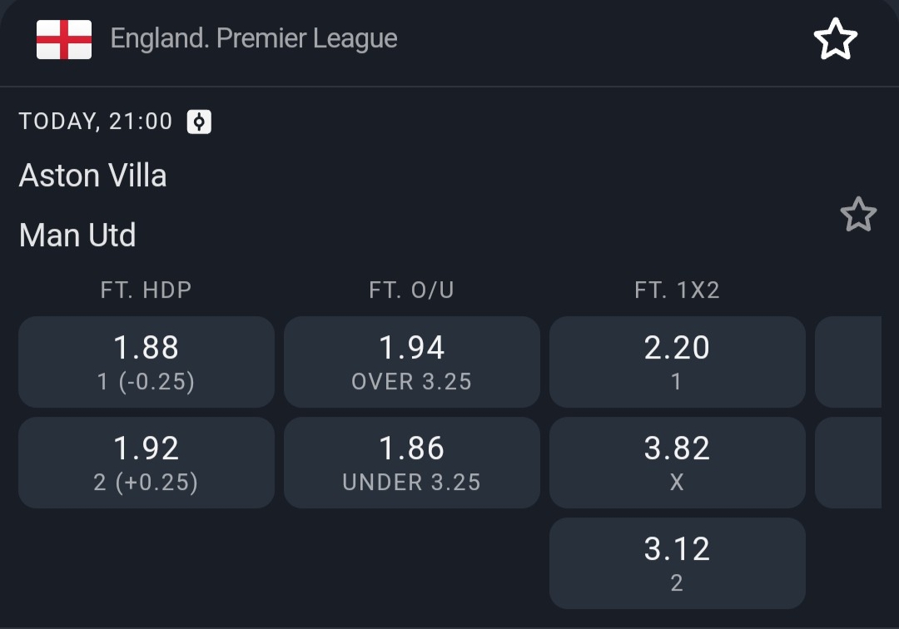
Task: Favorite the England Premier League star
Action: pos(834,39)
